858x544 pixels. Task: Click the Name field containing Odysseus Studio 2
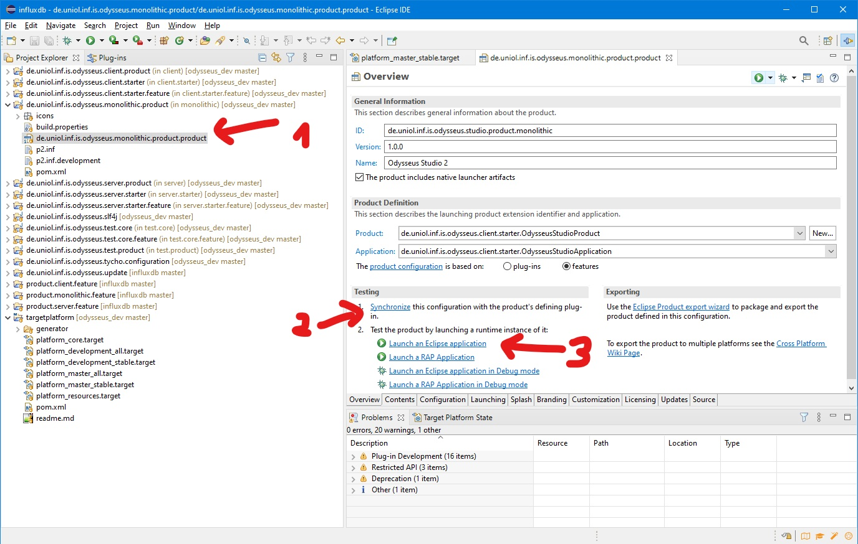point(610,163)
